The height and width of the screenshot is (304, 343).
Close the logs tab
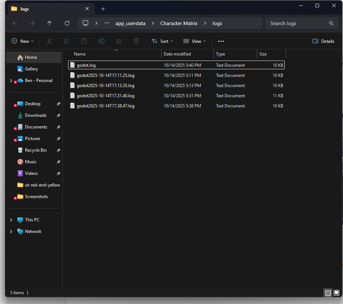point(87,9)
